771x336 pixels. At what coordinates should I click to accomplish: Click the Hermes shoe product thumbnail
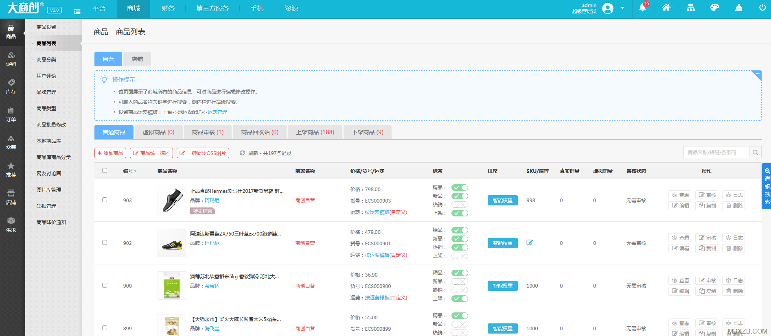(172, 200)
